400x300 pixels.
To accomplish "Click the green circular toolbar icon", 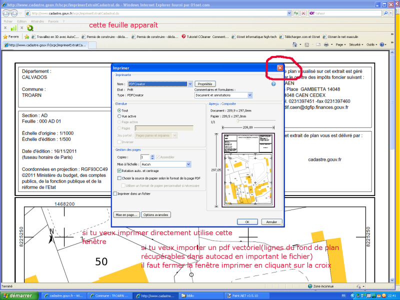I will 30,28.
